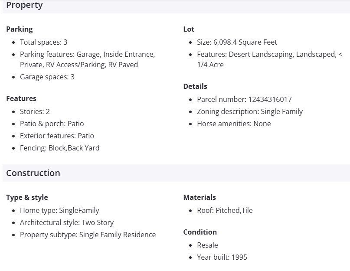350x271 pixels.
Task: Click Fencing: Block,Back Yard item
Action: pos(59,148)
